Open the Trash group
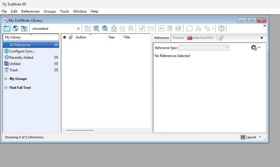This screenshot has height=167, width=280. (31, 70)
